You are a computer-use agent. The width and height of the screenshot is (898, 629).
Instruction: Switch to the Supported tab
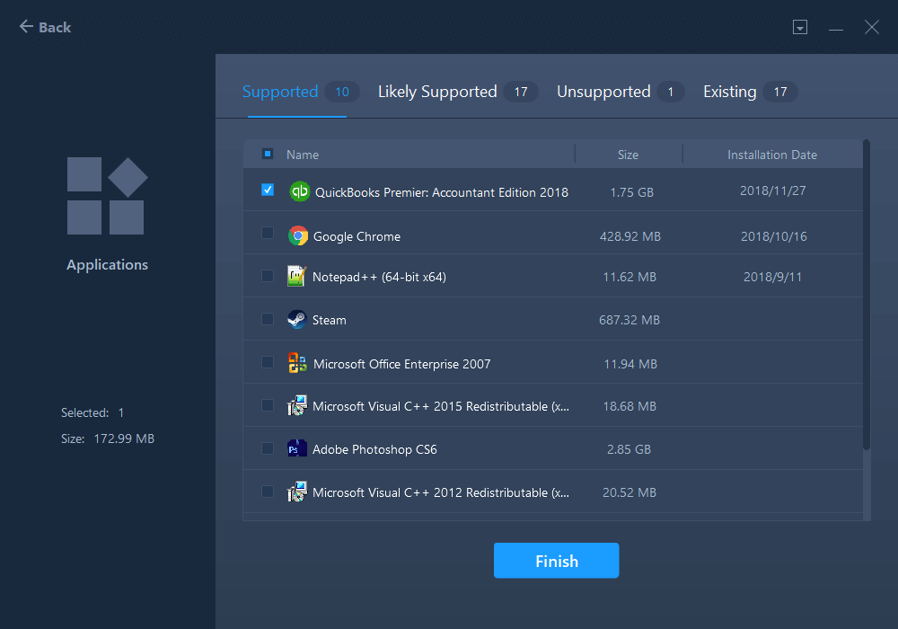(x=301, y=92)
